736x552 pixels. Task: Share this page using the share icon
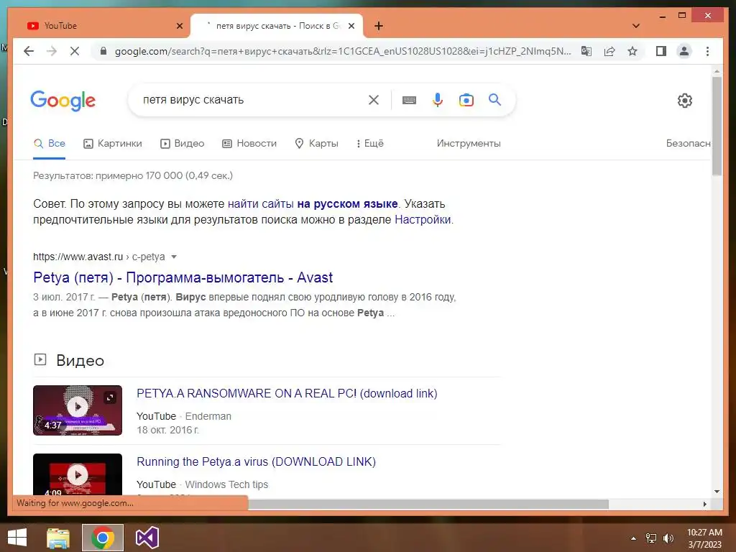point(609,51)
